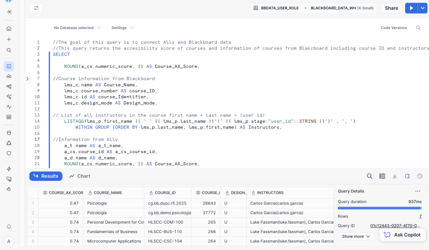This screenshot has height=250, width=429.
Task: Expand the Settings dropdown
Action: [122, 28]
